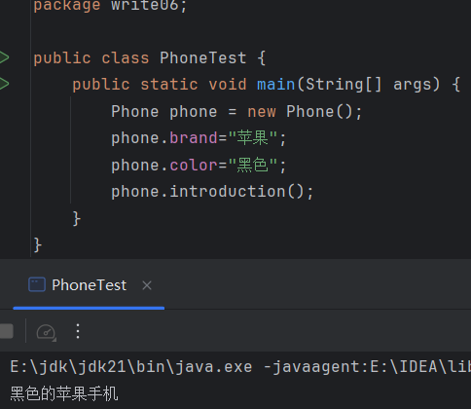Click the main method name
The width and height of the screenshot is (471, 409).
coord(275,85)
